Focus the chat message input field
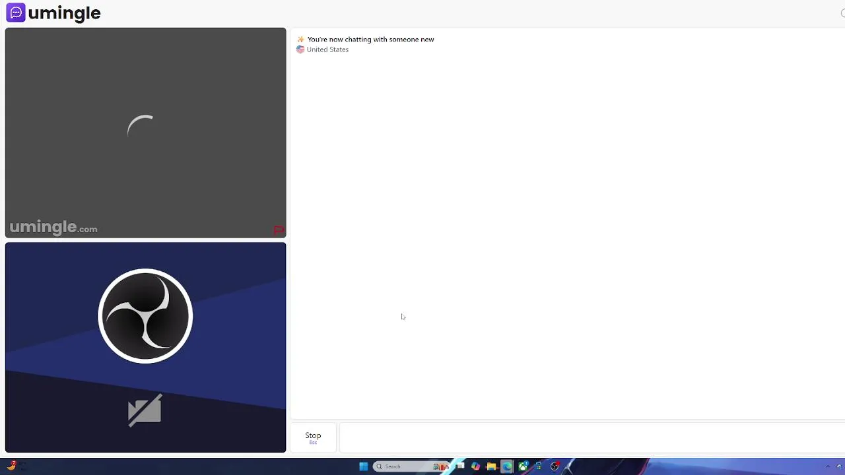Image resolution: width=845 pixels, height=475 pixels. tap(591, 438)
